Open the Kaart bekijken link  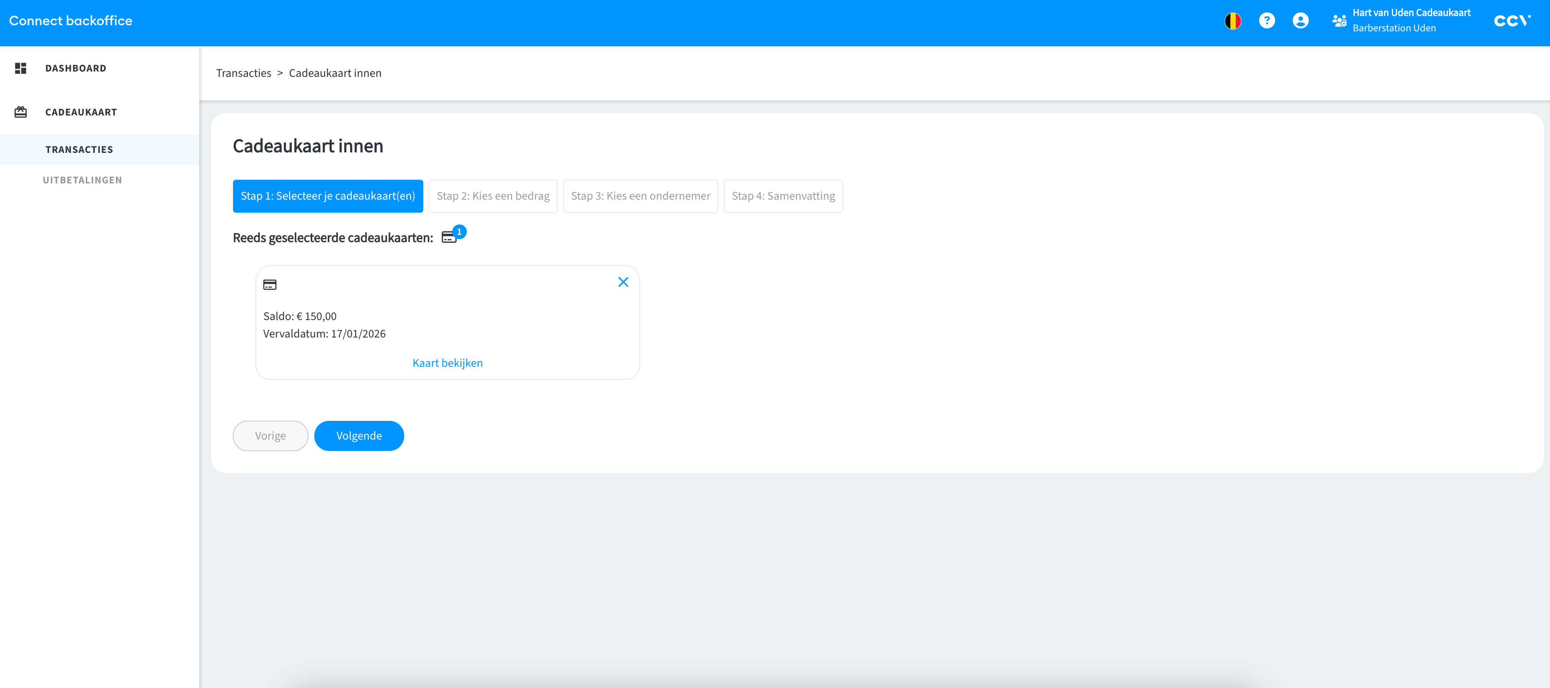coord(447,363)
